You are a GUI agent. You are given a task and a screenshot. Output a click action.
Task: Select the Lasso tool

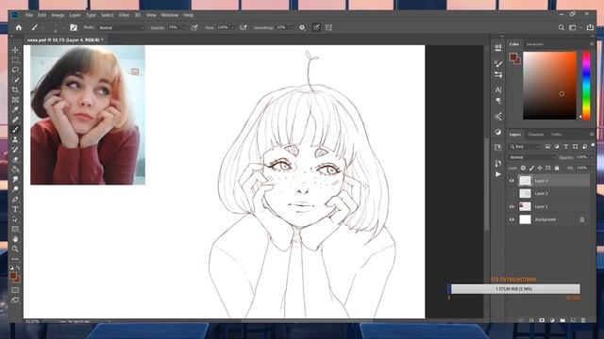point(15,70)
